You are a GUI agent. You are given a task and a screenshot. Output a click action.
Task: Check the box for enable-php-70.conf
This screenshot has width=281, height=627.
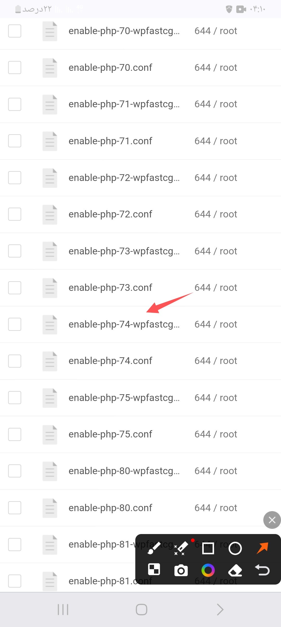(15, 67)
